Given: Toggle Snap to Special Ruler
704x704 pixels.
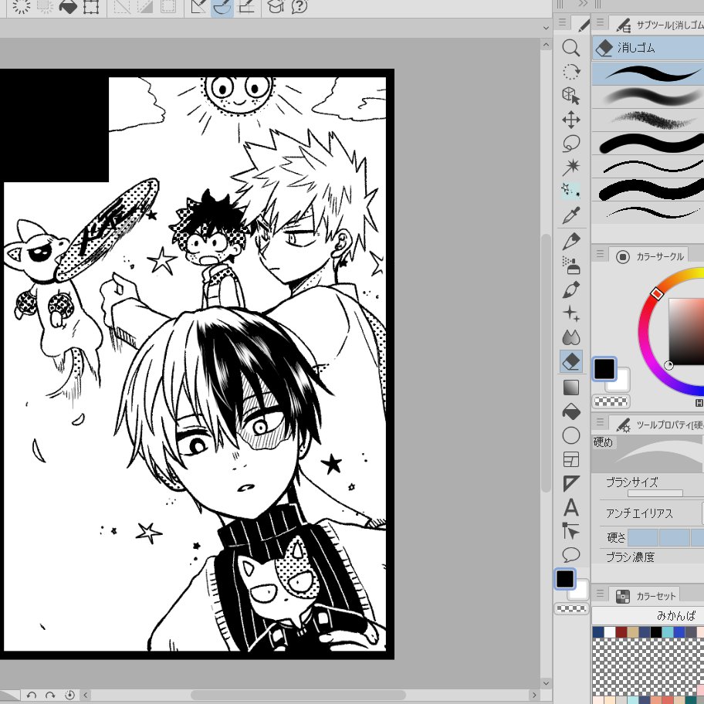Looking at the screenshot, I should (222, 6).
